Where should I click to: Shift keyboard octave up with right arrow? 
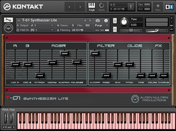(14, 127)
